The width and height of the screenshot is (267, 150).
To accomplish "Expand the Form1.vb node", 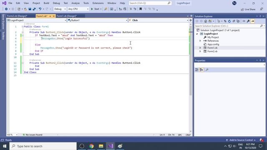I will click(x=200, y=48).
